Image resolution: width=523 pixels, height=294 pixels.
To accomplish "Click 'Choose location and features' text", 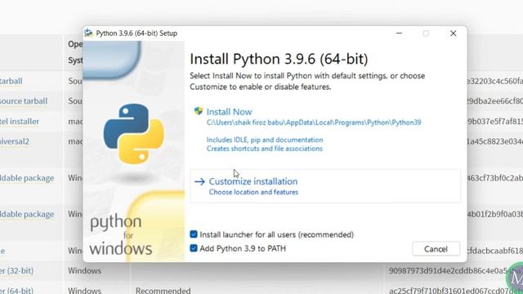I will 253,192.
